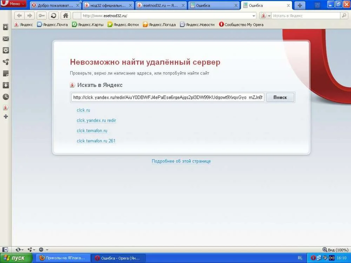The height and width of the screenshot is (263, 351).
Task: Switch to the esetnod32.ru Яндекс tab
Action: 161,5
